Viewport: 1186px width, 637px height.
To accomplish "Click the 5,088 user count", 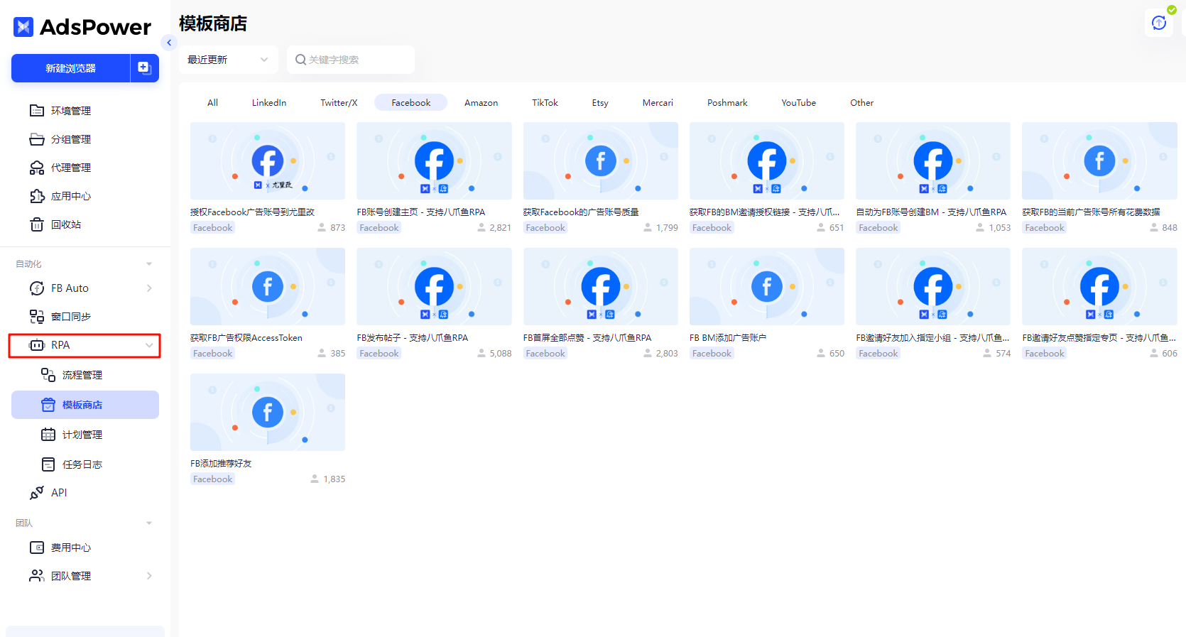I will (x=500, y=354).
